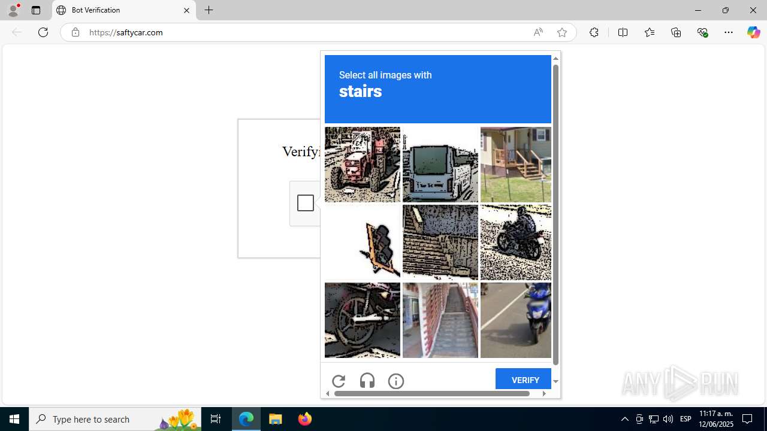The width and height of the screenshot is (767, 431).
Task: Switch to the audio challenge headphones icon
Action: click(367, 381)
